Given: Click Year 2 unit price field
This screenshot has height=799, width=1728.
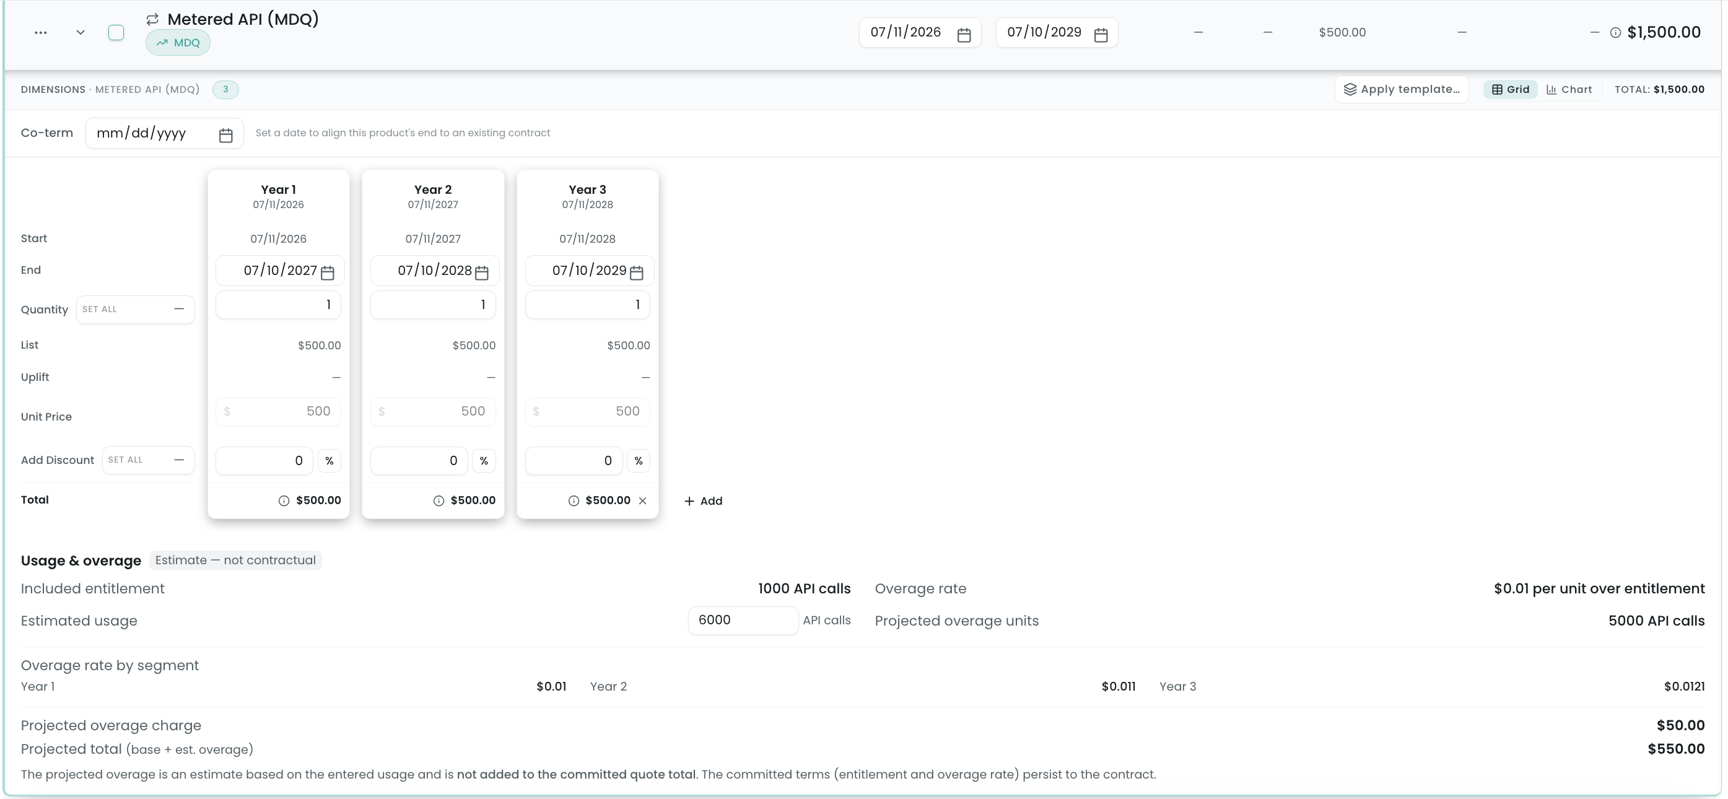Looking at the screenshot, I should click(433, 411).
